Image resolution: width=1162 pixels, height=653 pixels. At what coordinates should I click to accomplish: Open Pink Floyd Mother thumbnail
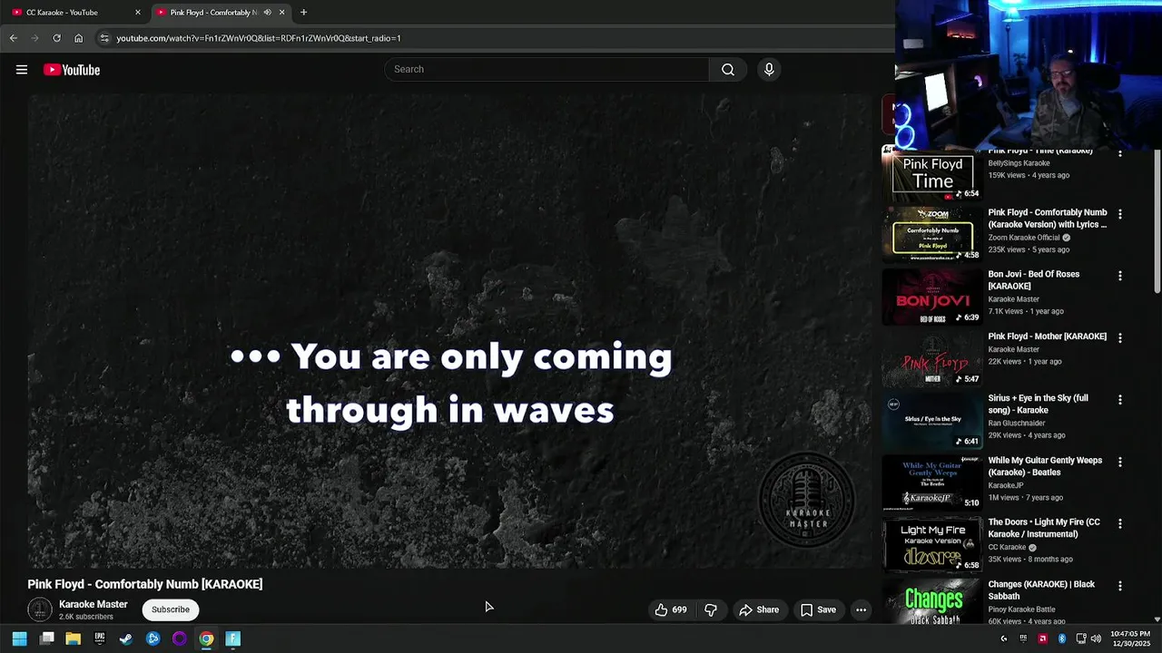[x=932, y=358]
